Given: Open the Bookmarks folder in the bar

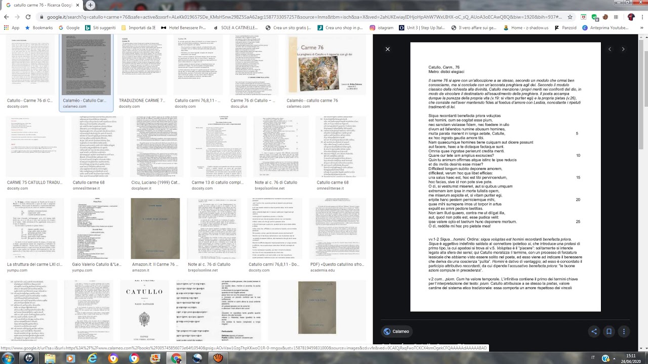Looking at the screenshot, I should (x=38, y=28).
